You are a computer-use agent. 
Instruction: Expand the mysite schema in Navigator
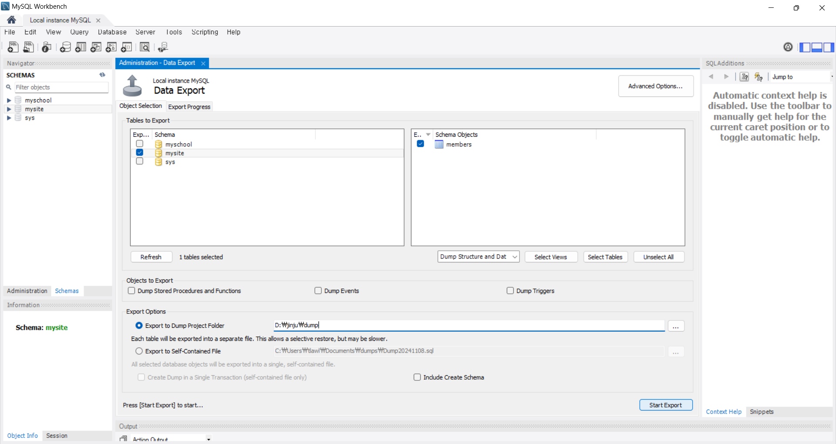click(x=9, y=109)
